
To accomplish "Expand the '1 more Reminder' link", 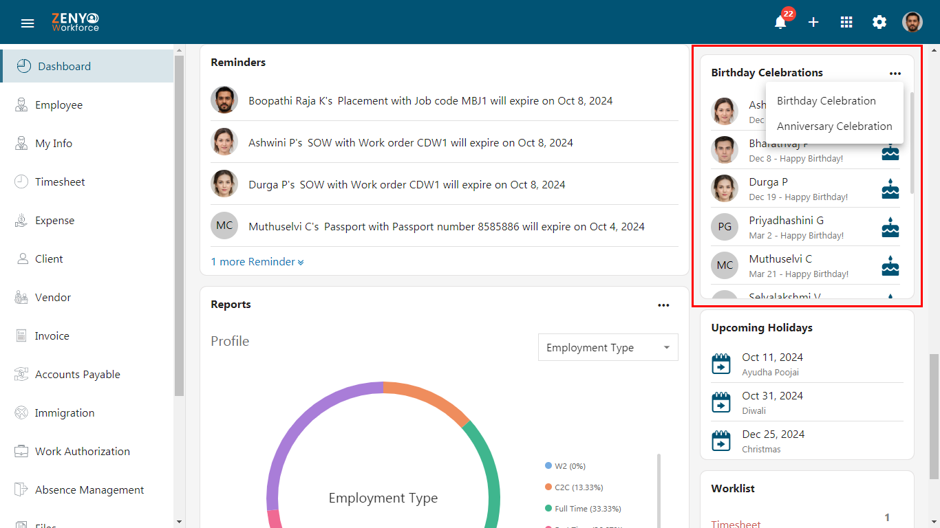I will point(257,262).
